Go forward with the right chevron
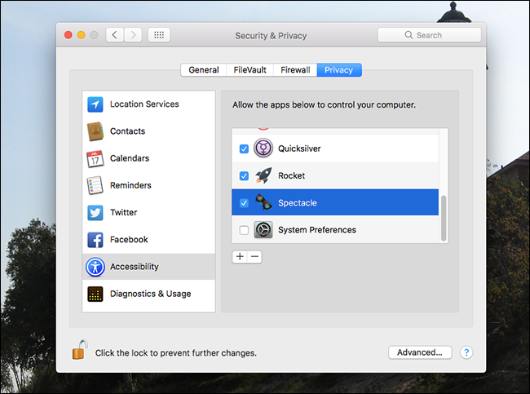This screenshot has height=394, width=530. tap(133, 35)
